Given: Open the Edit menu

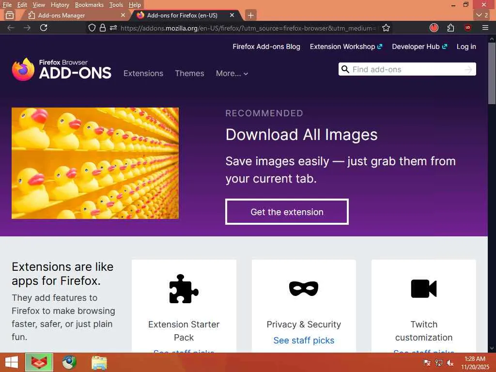Looking at the screenshot, I should [22, 5].
